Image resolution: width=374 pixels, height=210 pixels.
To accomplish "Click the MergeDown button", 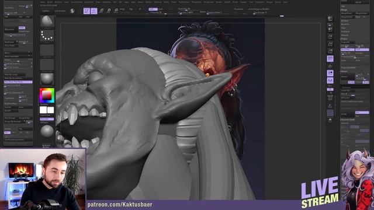I will pos(348,13).
